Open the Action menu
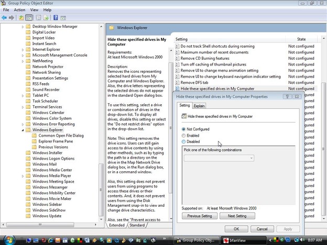This screenshot has height=245, width=327. tap(19, 10)
